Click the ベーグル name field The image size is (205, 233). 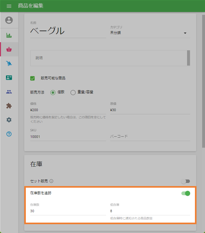[68, 31]
